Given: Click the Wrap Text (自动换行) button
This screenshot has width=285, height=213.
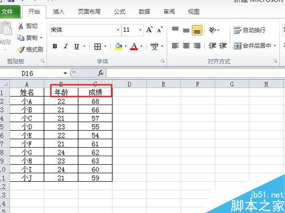Looking at the screenshot, I should 250,30.
